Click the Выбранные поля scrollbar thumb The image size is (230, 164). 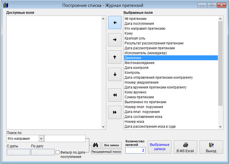click(220, 63)
